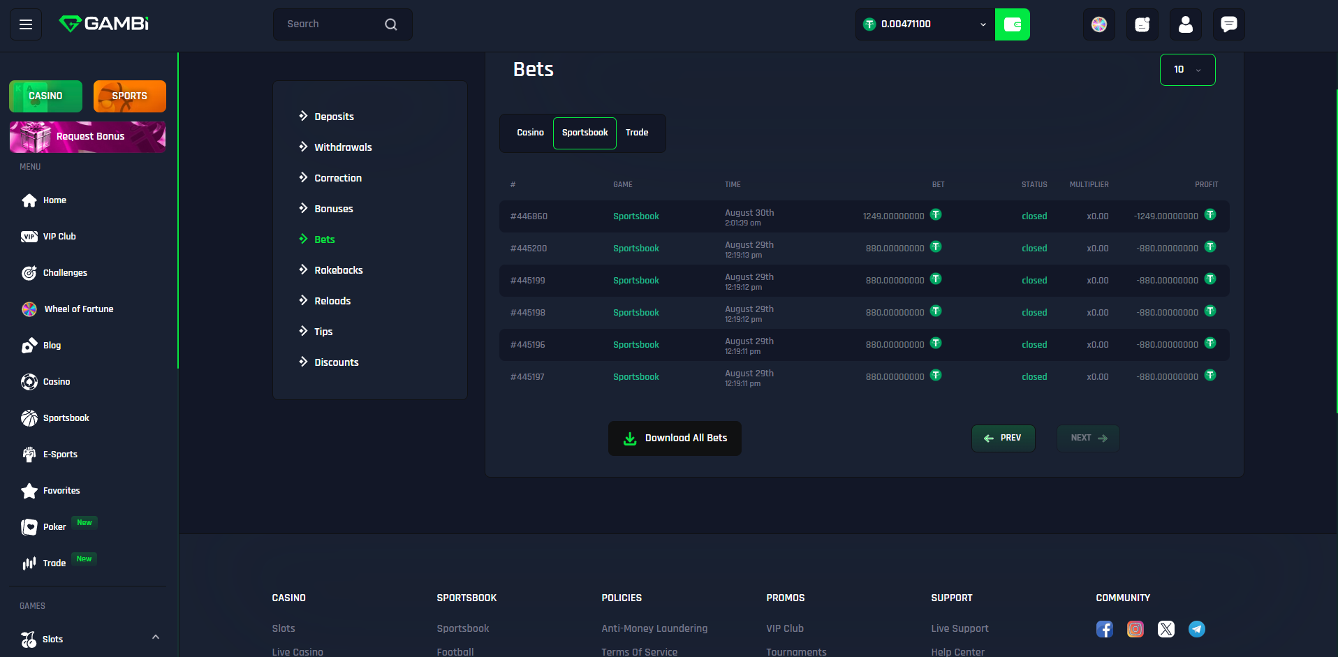Select Bets in account menu
The width and height of the screenshot is (1338, 657).
tap(325, 239)
